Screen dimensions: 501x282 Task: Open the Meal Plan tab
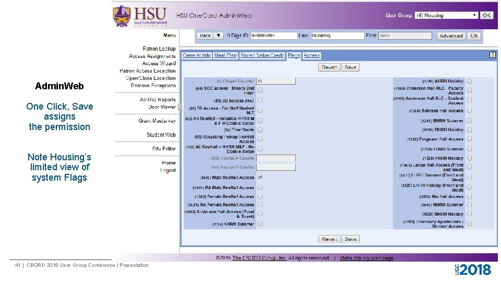(x=225, y=55)
